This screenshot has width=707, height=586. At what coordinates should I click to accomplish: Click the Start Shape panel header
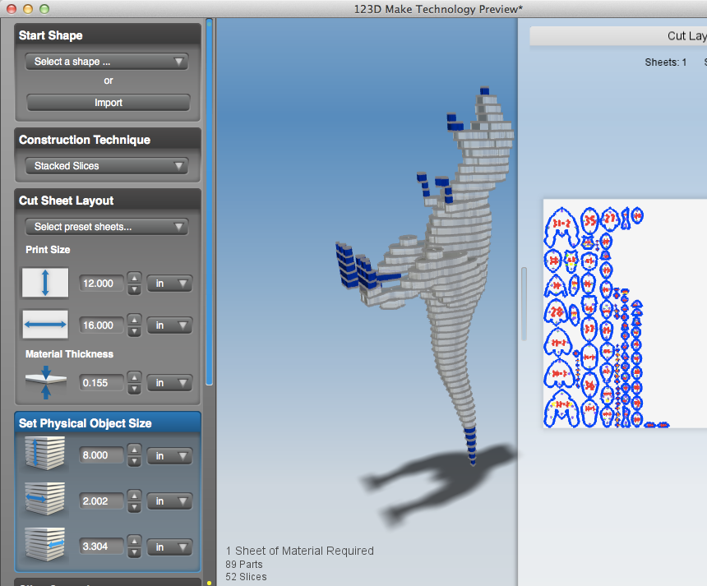point(108,35)
